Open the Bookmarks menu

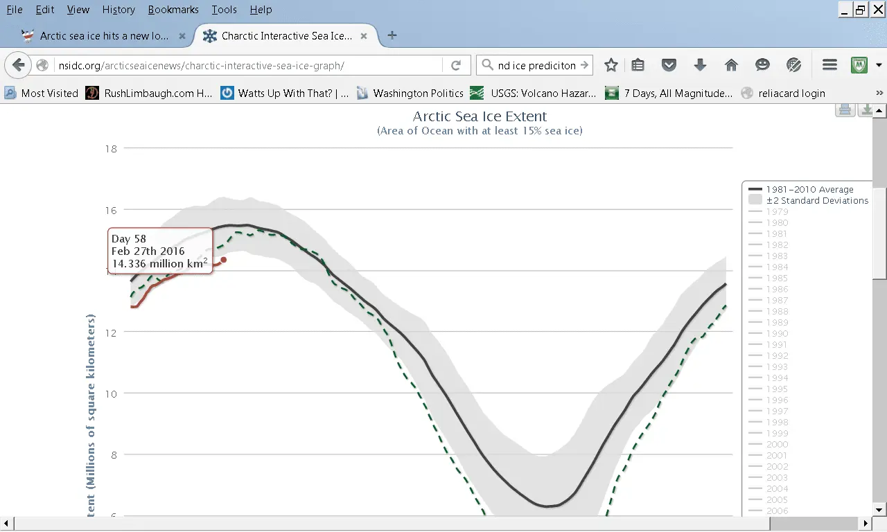[173, 10]
